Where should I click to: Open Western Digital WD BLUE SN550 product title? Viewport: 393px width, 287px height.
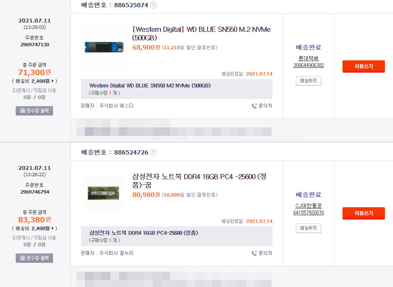pyautogui.click(x=202, y=34)
